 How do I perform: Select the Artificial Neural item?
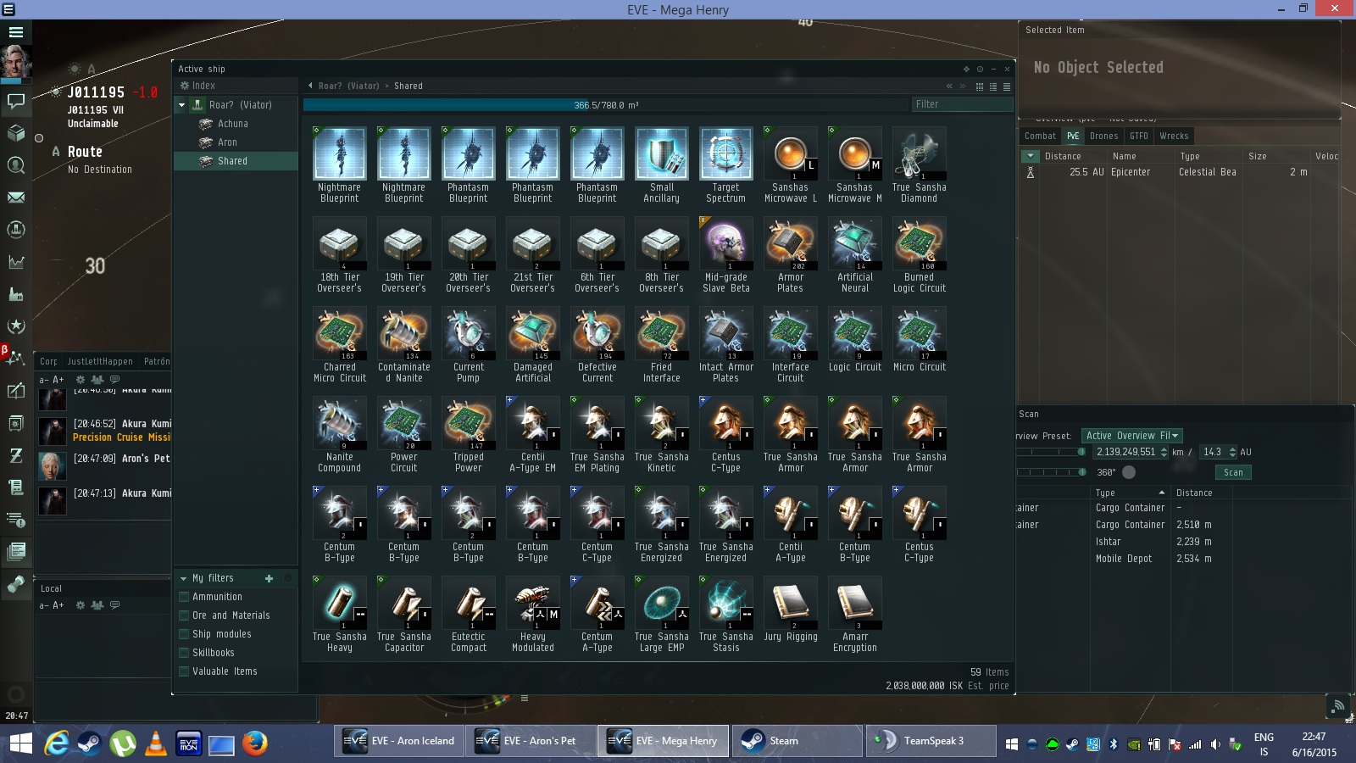coord(855,244)
